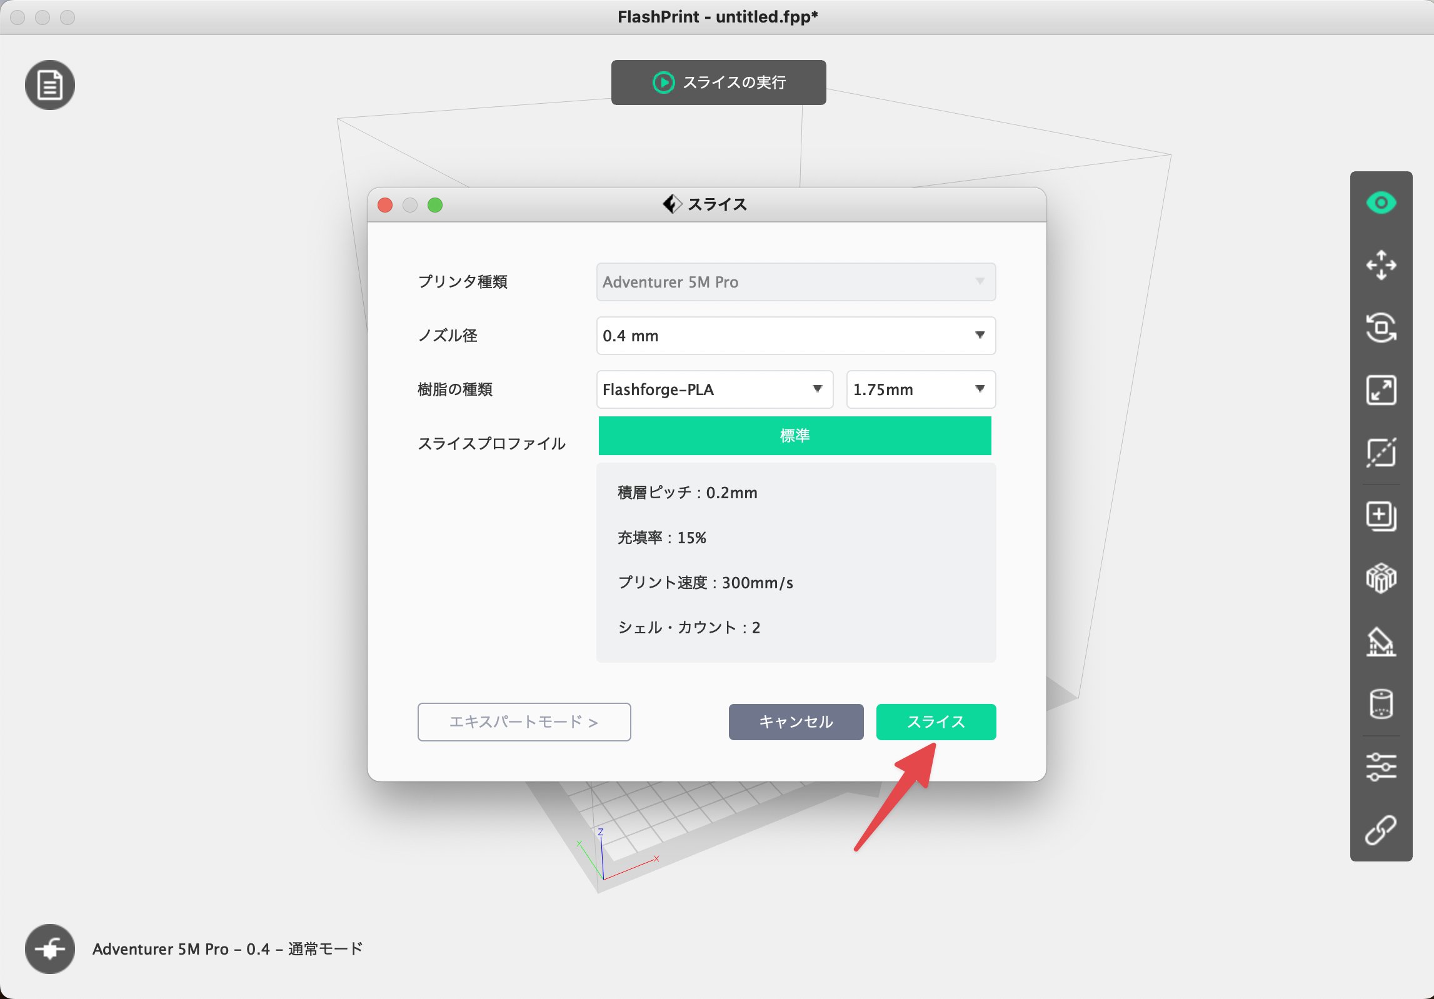The height and width of the screenshot is (999, 1434).
Task: Open エキスパートモード expert settings
Action: [524, 722]
